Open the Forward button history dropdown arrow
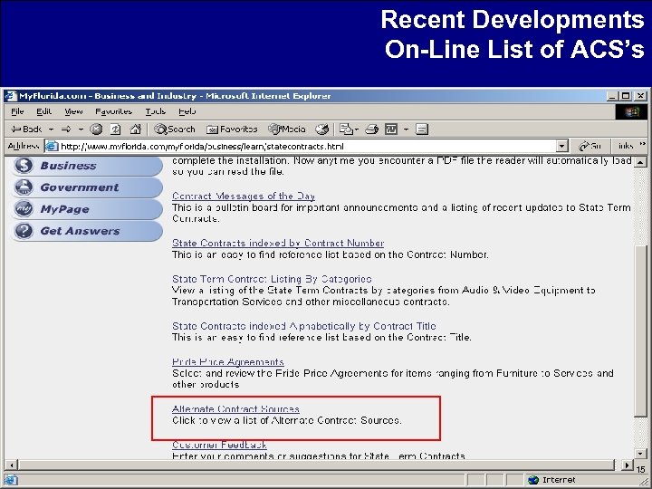This screenshot has width=652, height=489. [x=81, y=129]
